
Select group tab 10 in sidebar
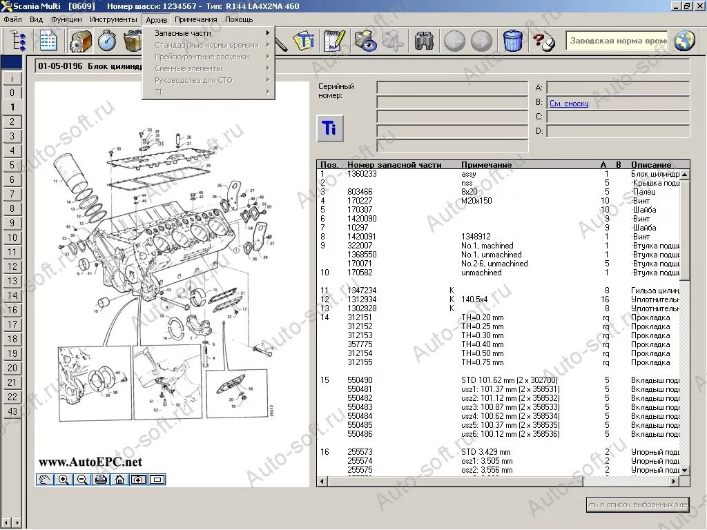pyautogui.click(x=12, y=237)
